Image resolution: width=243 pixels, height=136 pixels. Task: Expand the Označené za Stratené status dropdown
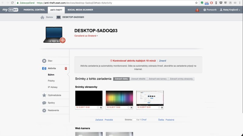pos(86,36)
